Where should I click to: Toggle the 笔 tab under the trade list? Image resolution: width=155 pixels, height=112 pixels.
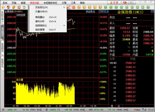click(x=112, y=106)
